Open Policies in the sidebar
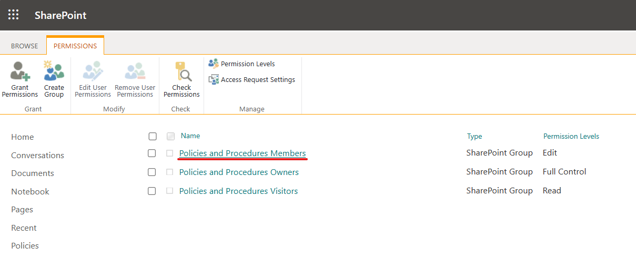Image resolution: width=636 pixels, height=258 pixels. (25, 246)
